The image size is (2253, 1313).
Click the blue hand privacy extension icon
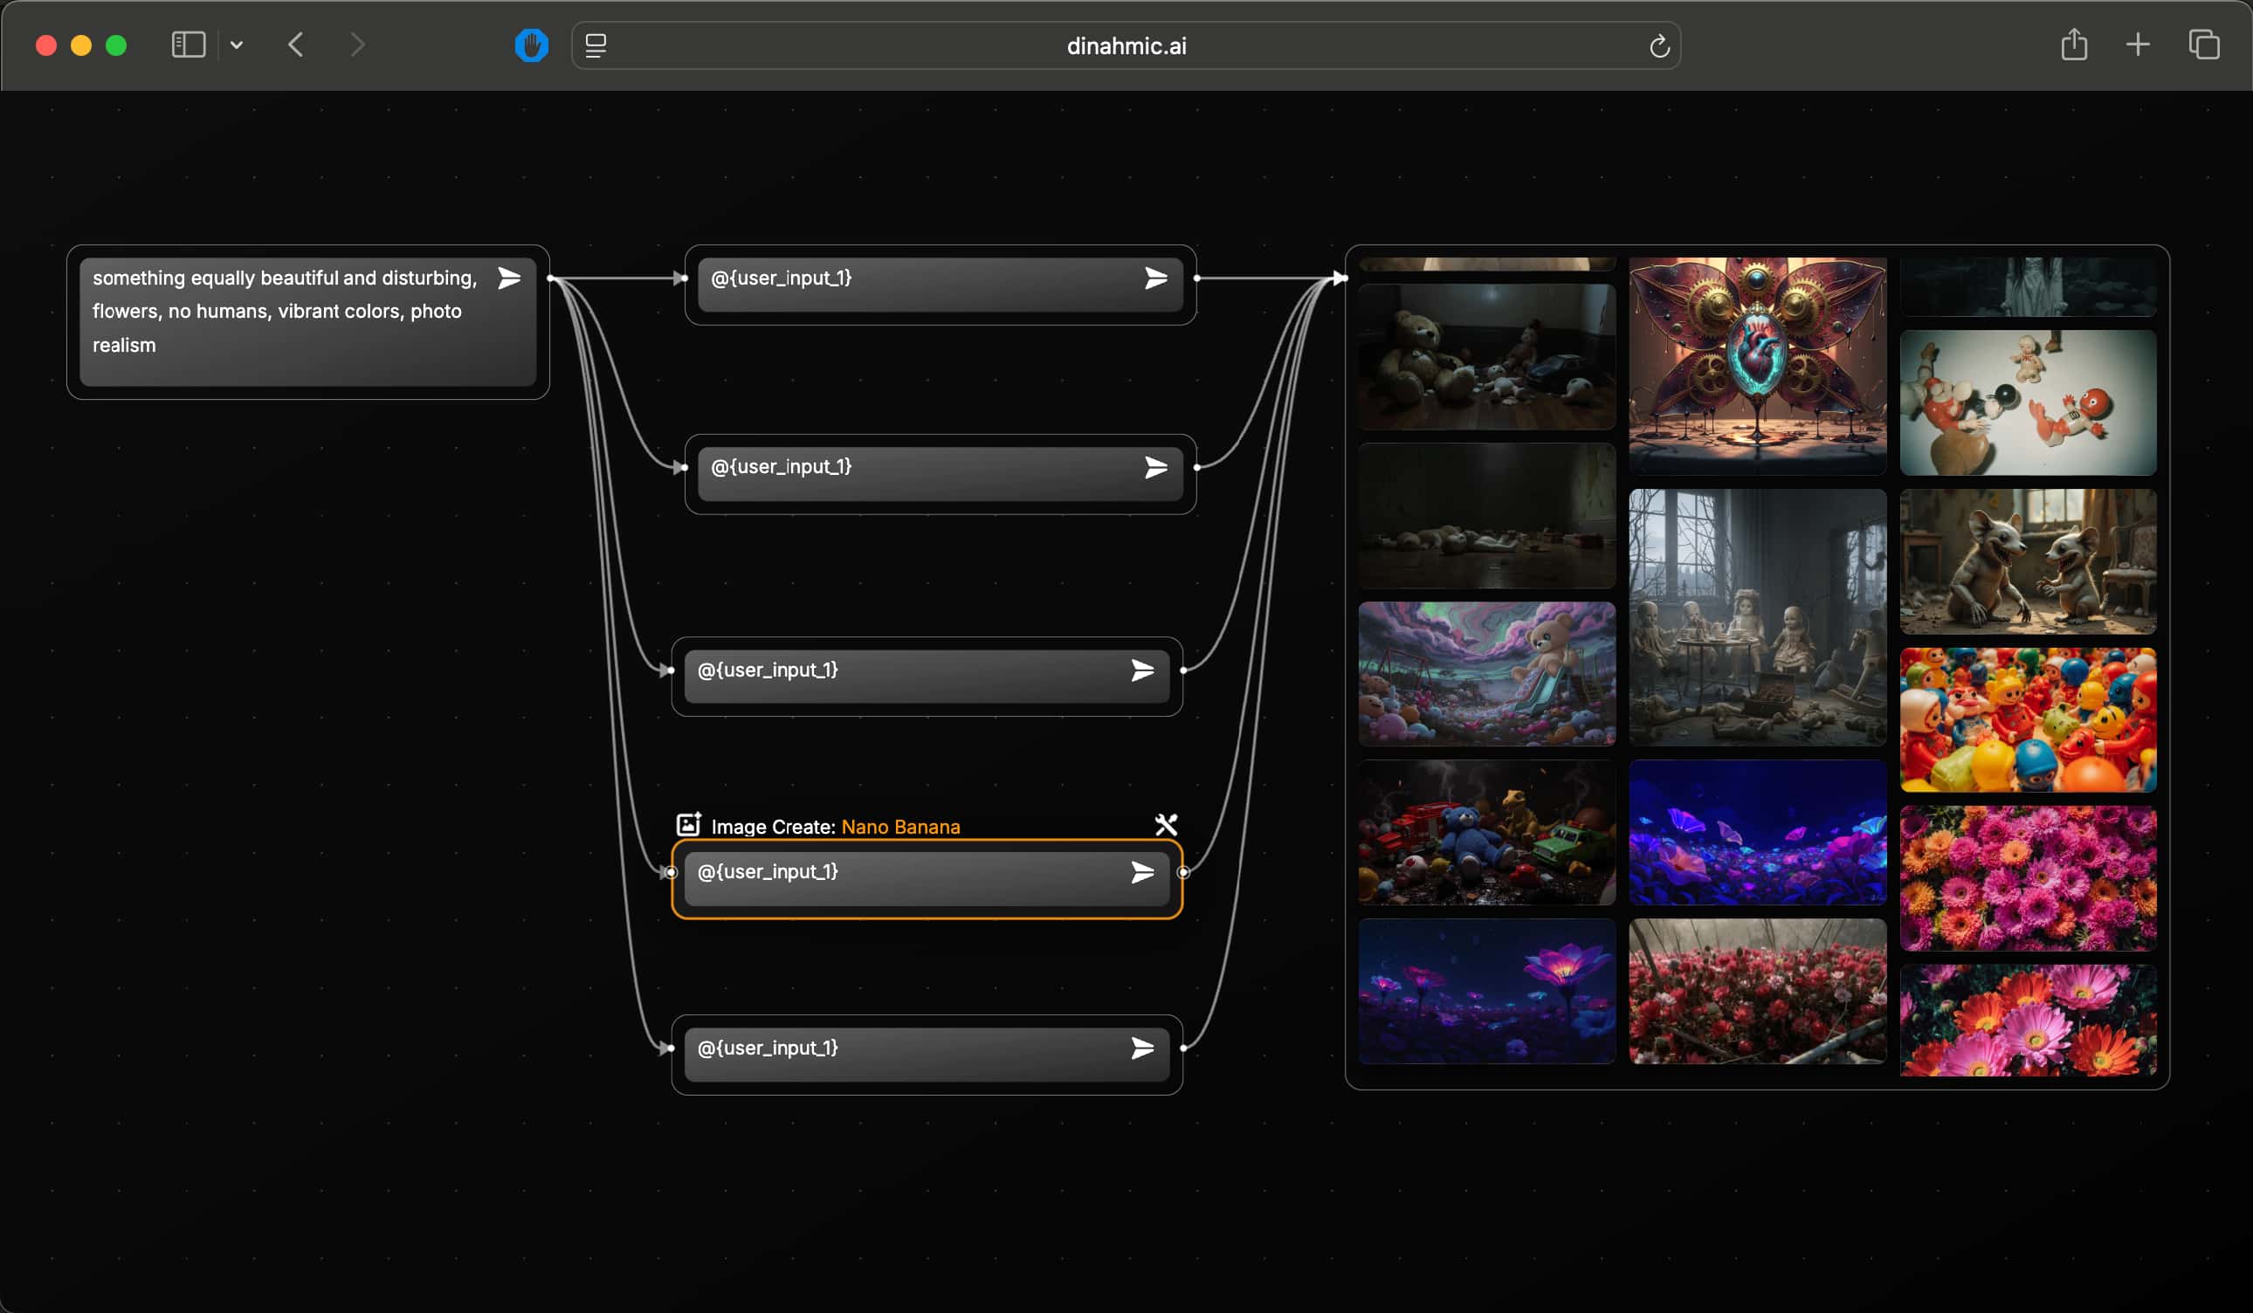point(531,45)
